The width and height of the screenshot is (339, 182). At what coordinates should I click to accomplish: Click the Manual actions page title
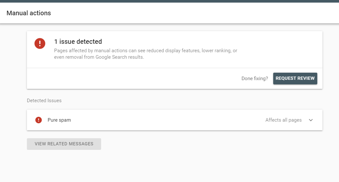point(29,13)
